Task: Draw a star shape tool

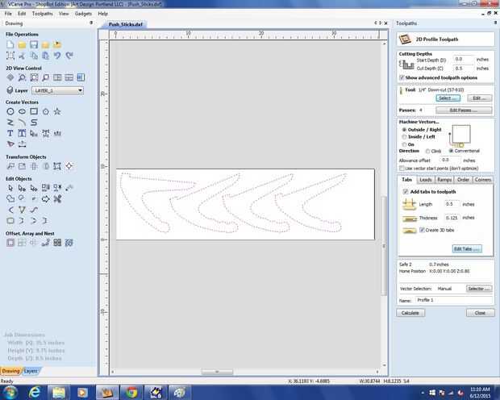Action: [x=57, y=111]
